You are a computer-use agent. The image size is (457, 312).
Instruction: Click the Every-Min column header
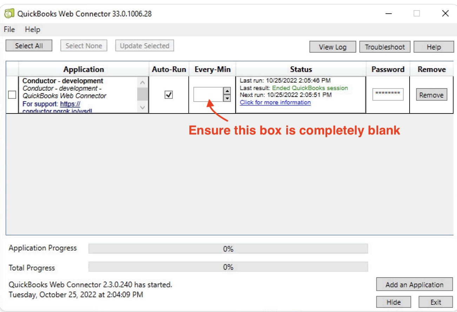pos(212,70)
